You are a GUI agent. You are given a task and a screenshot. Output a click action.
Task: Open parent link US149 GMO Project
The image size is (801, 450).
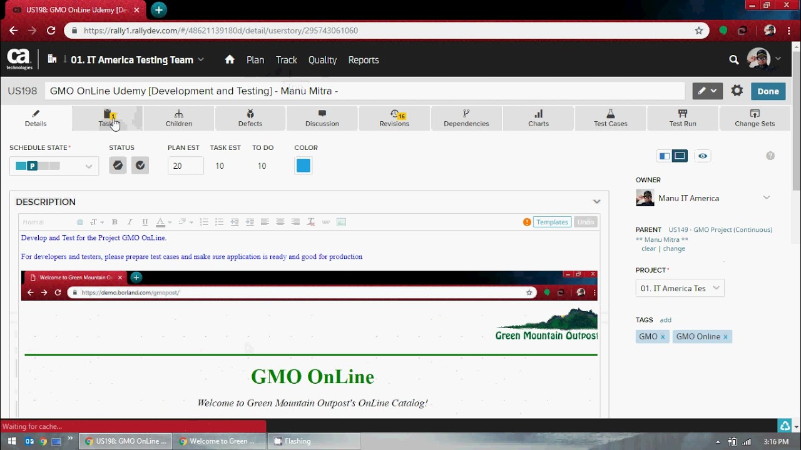720,229
